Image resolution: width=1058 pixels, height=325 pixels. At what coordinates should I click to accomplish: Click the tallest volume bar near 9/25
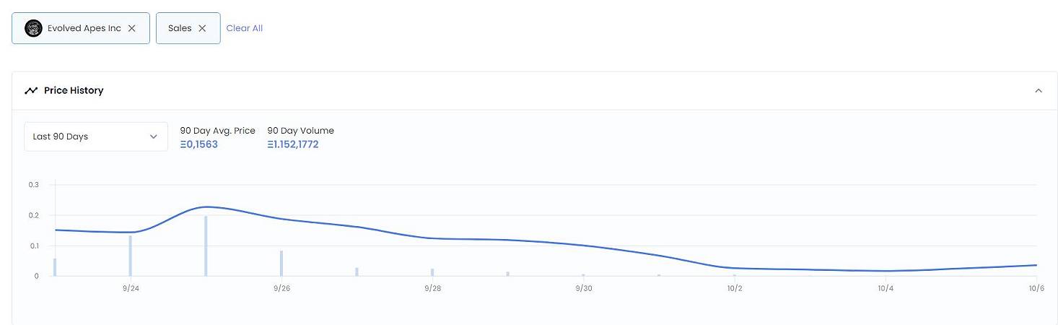[206, 246]
